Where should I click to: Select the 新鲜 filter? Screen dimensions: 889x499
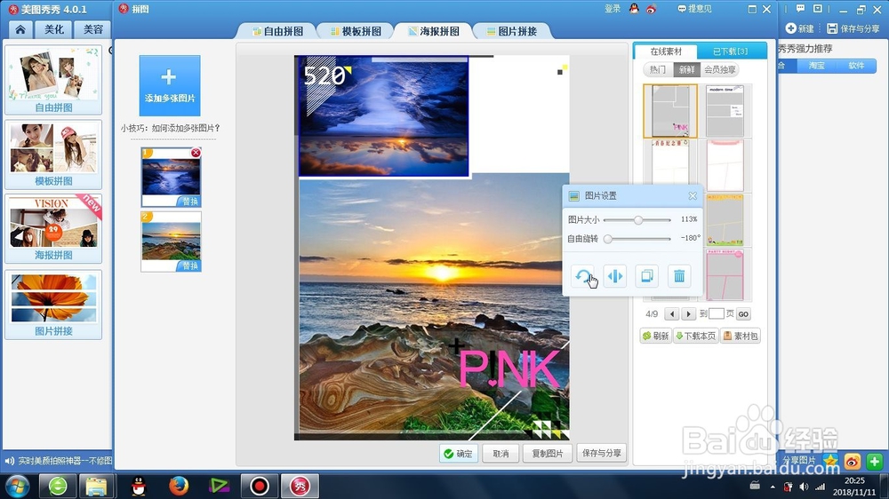[x=686, y=69]
